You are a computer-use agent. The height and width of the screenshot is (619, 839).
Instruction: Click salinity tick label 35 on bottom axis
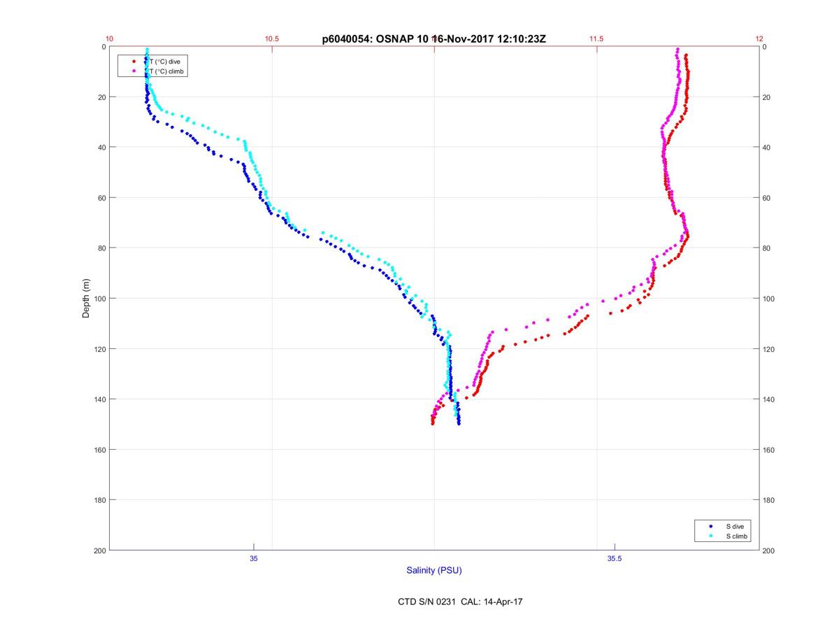click(x=254, y=558)
